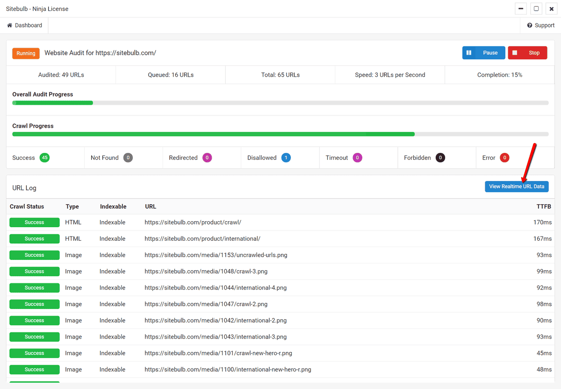Click the Audited: 49 URLs stat
Image resolution: width=561 pixels, height=389 pixels.
click(61, 75)
